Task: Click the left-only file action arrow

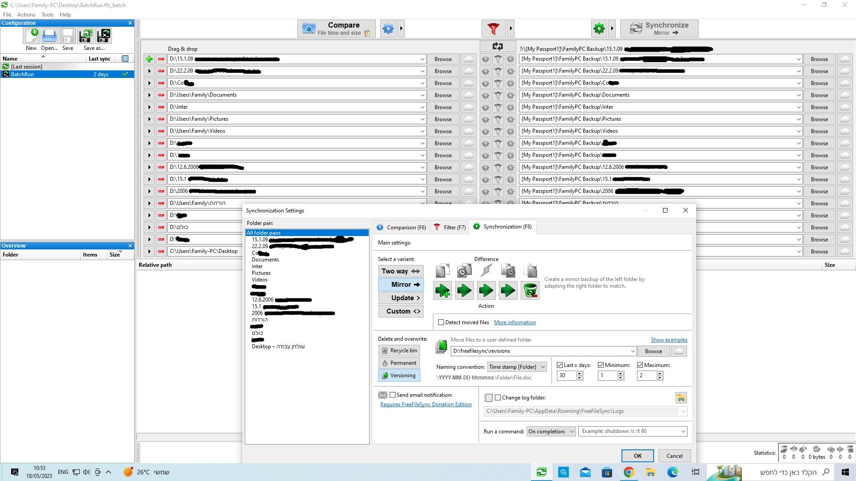Action: coord(443,291)
